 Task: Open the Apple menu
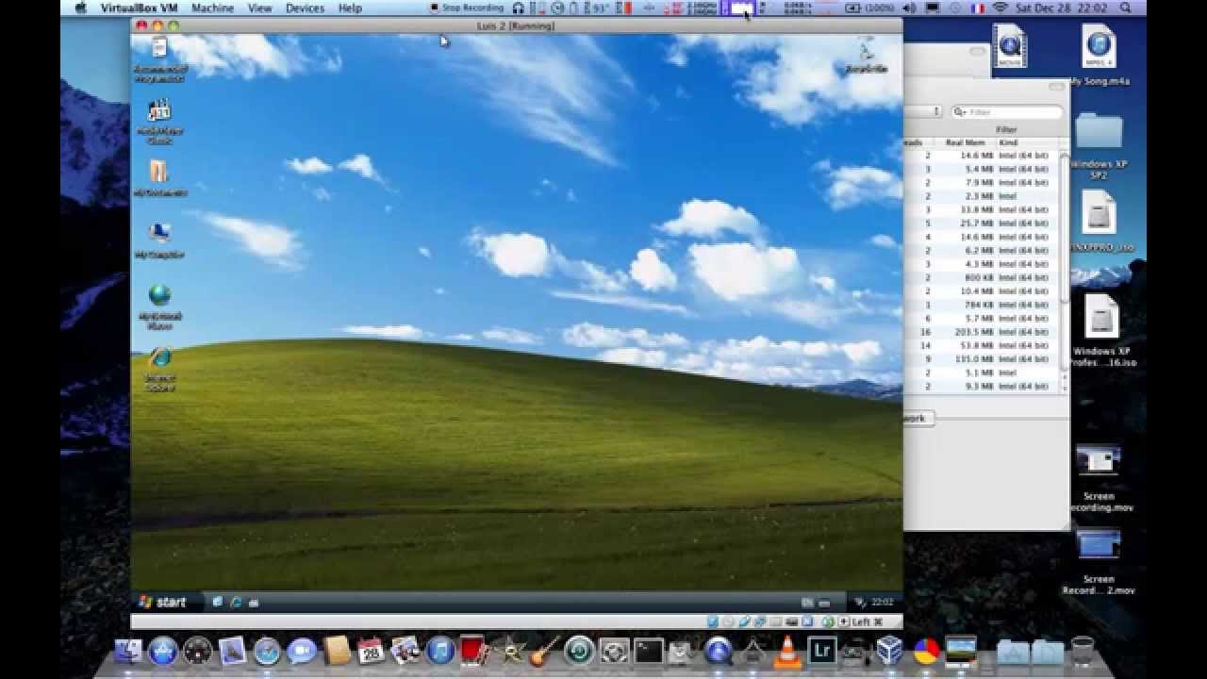80,8
